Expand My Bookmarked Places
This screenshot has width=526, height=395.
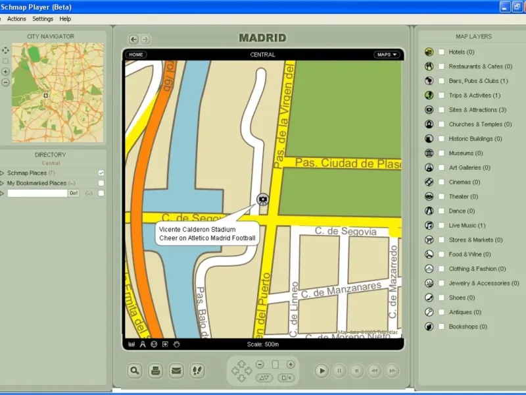pyautogui.click(x=3, y=183)
